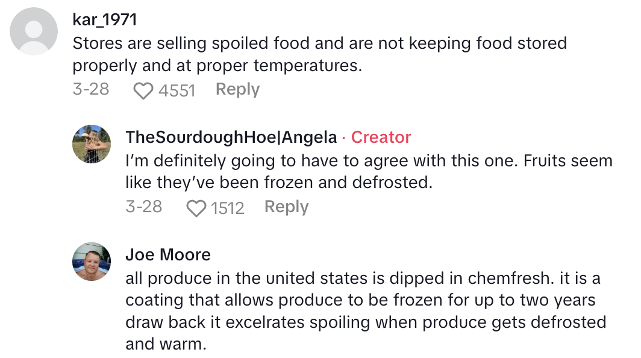Screen dimensions: 641x358
Task: Click Reply under the creator's response
Action: [286, 207]
